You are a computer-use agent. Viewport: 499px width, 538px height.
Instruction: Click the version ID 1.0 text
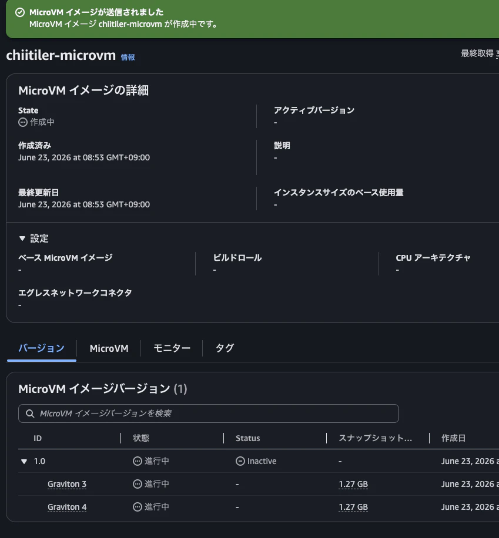(x=39, y=461)
